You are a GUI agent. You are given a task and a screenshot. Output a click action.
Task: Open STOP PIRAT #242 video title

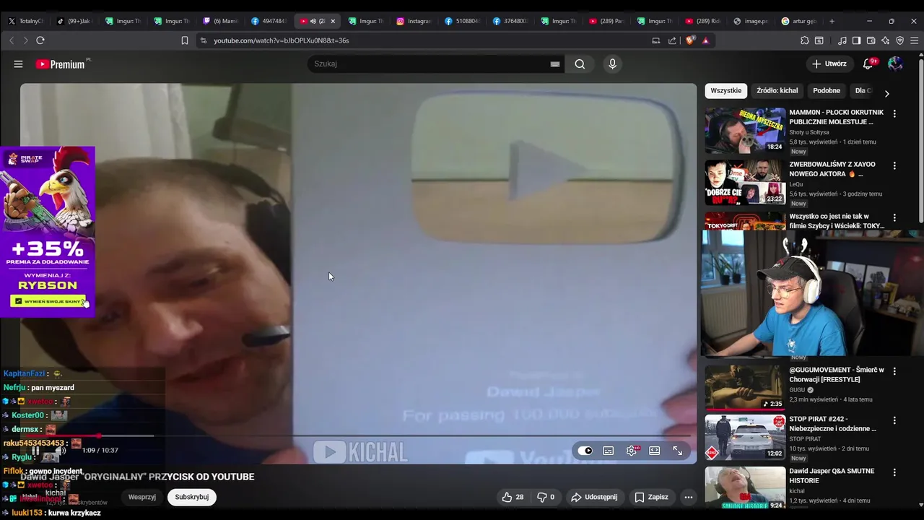(x=833, y=424)
